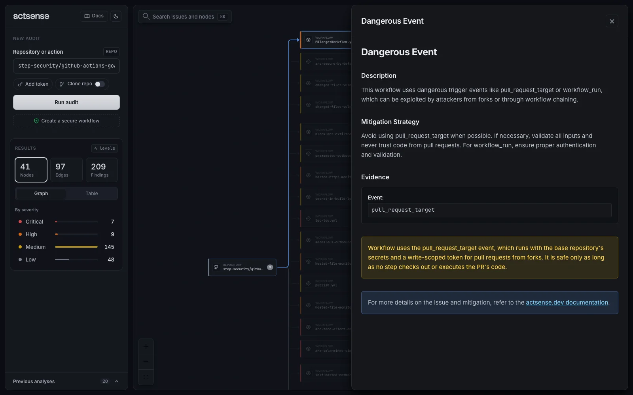Viewport: 633px width, 395px height.
Task: Click the gear icon on publish.yml node
Action: pos(308,283)
